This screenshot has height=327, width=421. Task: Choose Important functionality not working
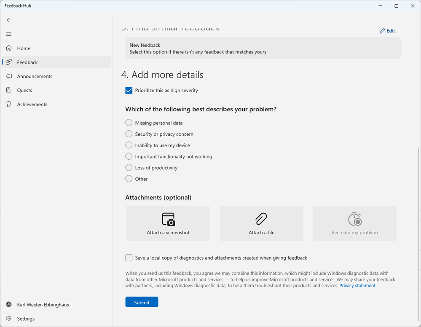(x=129, y=156)
